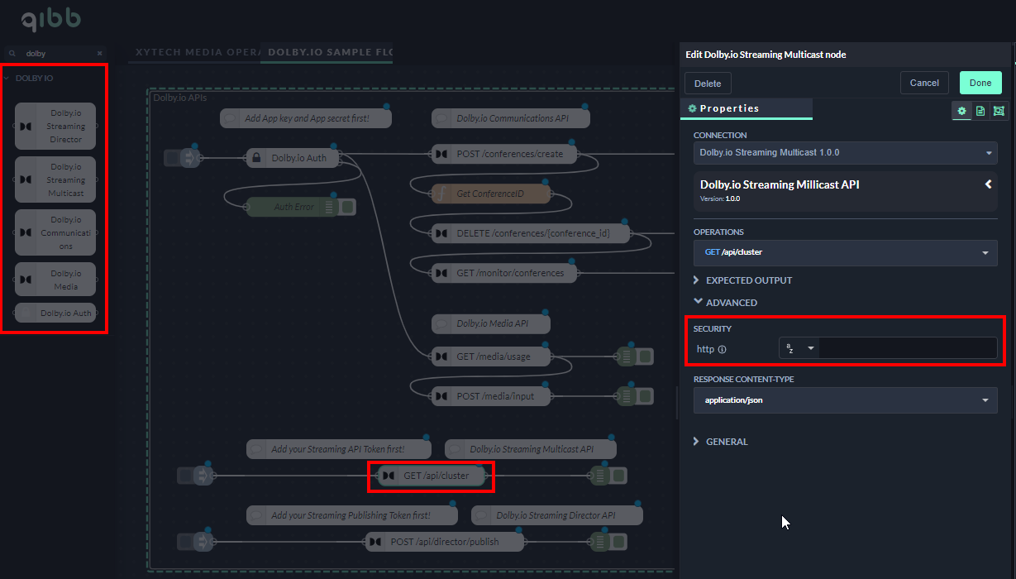The image size is (1016, 579).
Task: Select the Dolby.io Communications palette node
Action: (x=55, y=232)
